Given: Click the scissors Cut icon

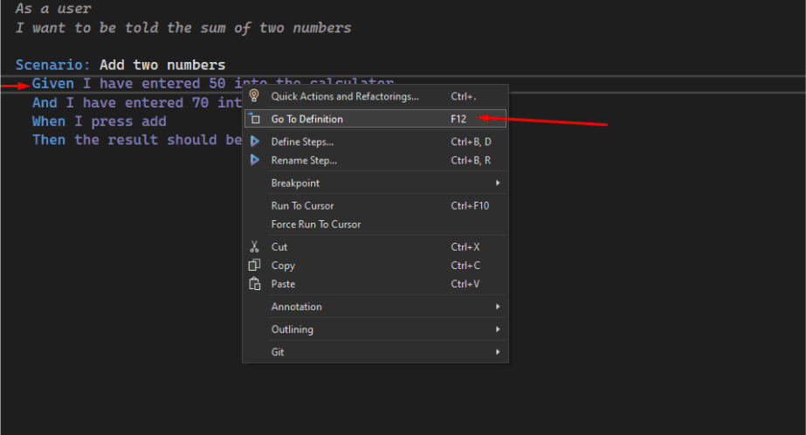Looking at the screenshot, I should (x=254, y=247).
